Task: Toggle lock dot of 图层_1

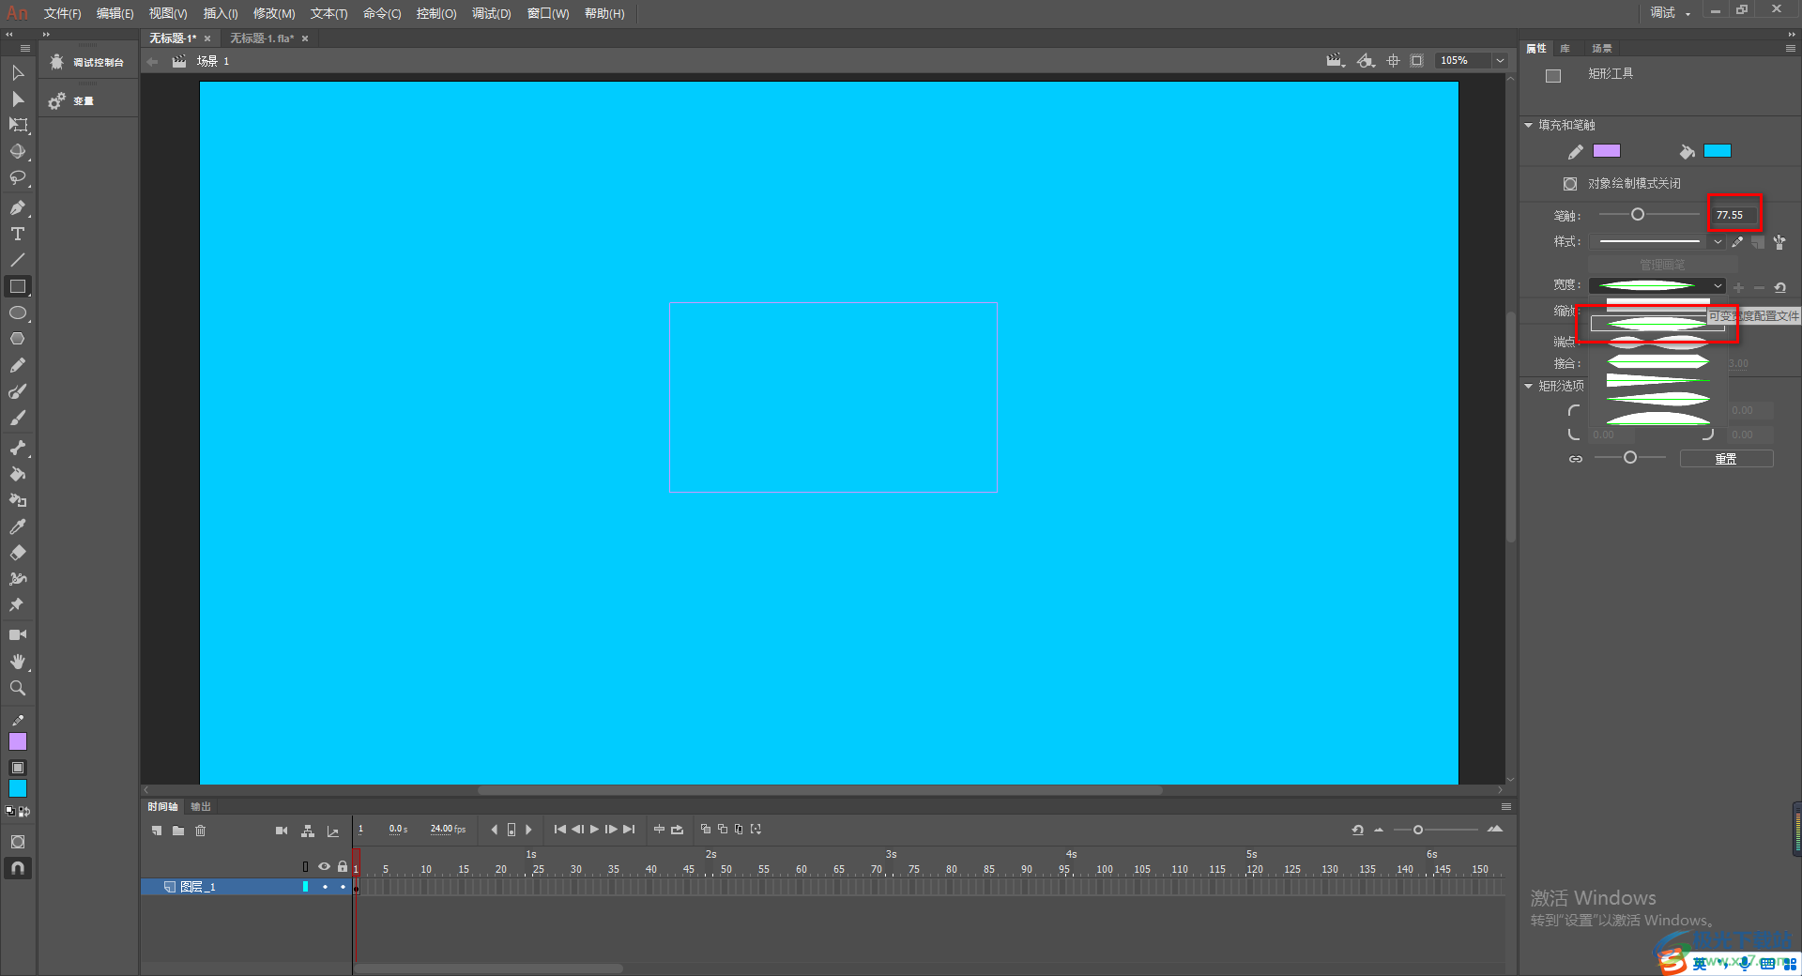Action: [343, 887]
